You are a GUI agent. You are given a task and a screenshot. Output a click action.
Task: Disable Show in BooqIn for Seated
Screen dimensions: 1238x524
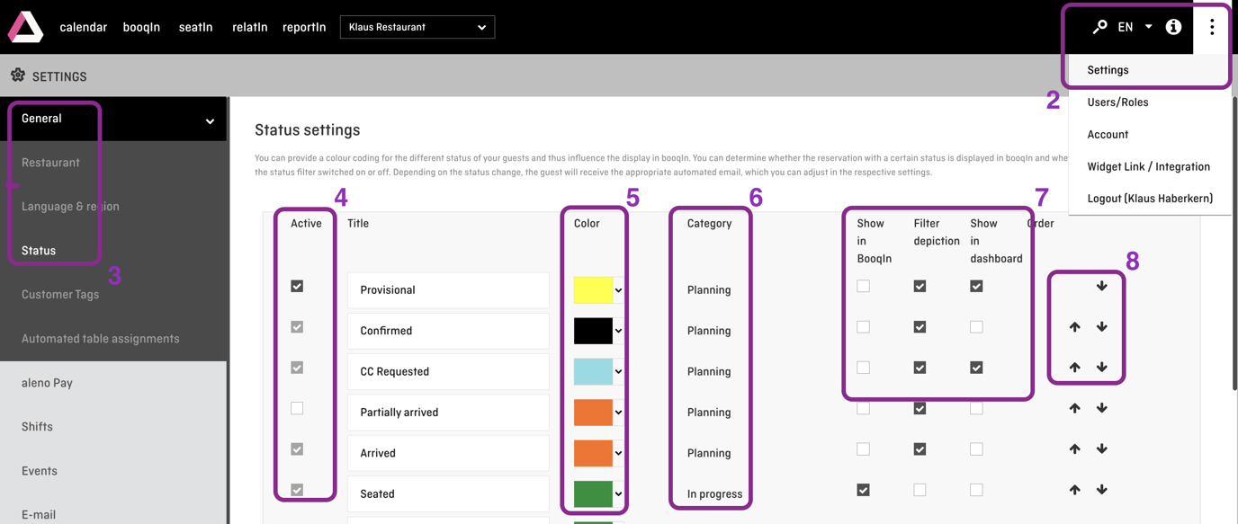tap(864, 490)
